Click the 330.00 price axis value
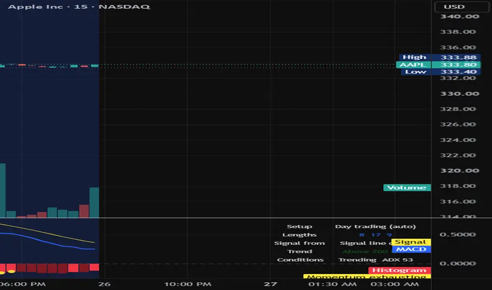This screenshot has width=492, height=290. [x=460, y=93]
